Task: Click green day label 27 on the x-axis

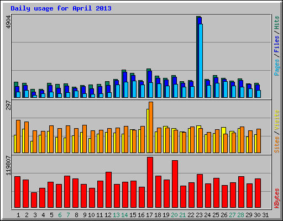Action: (x=232, y=215)
